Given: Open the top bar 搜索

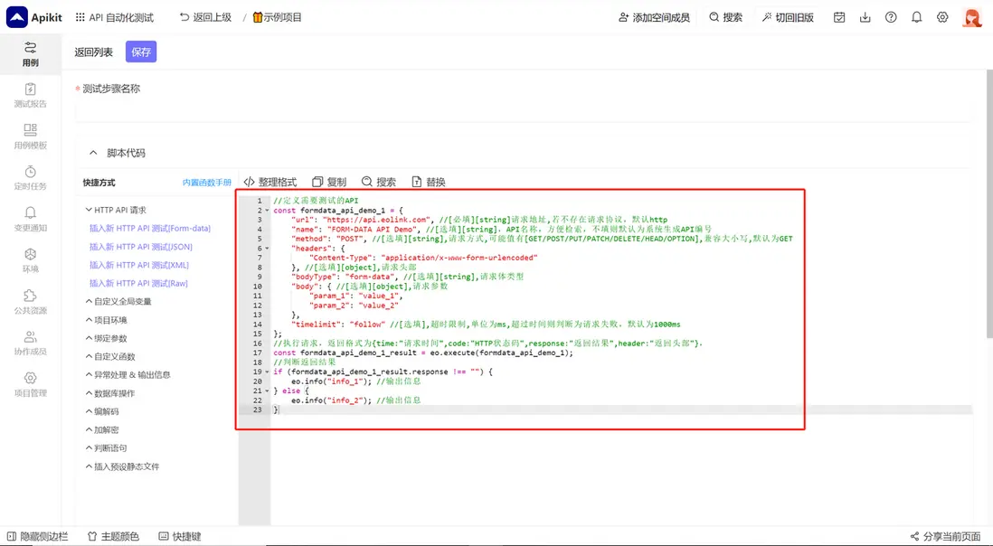Looking at the screenshot, I should click(725, 17).
